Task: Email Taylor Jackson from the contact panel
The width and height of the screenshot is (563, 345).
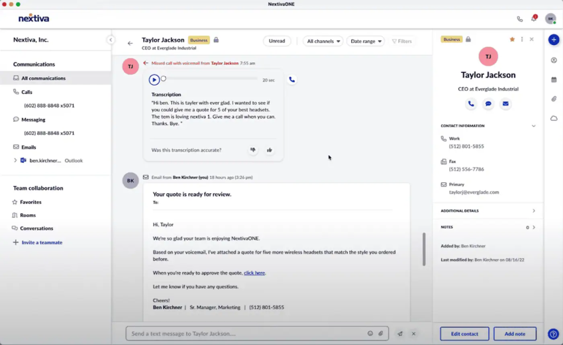Action: click(505, 104)
